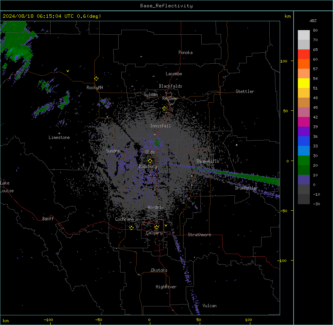Click the Stettler label

pyautogui.click(x=245, y=91)
